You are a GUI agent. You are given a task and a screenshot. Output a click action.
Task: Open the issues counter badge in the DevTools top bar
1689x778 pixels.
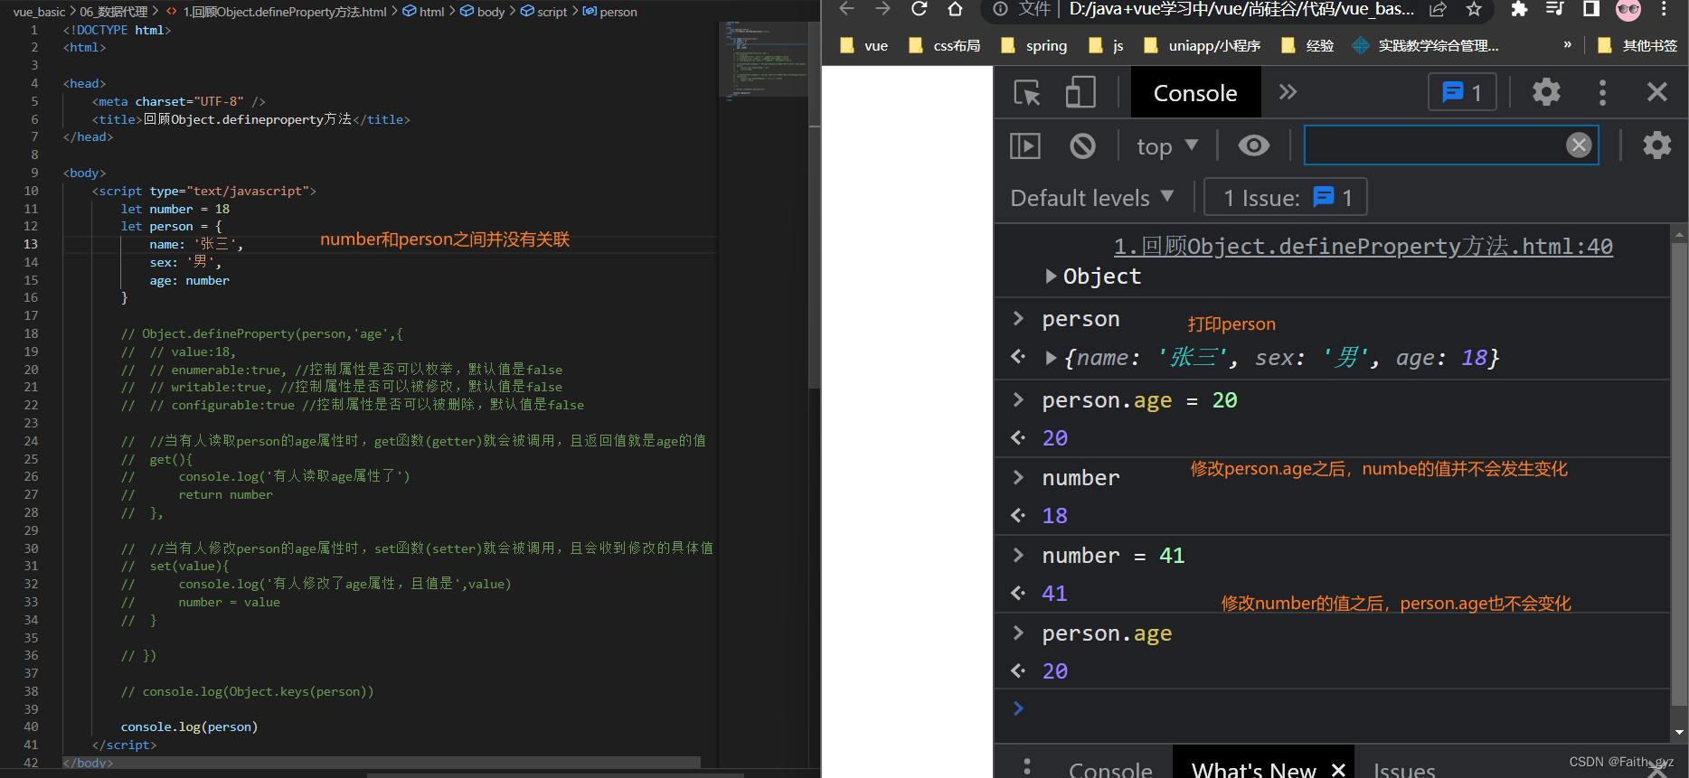tap(1462, 92)
